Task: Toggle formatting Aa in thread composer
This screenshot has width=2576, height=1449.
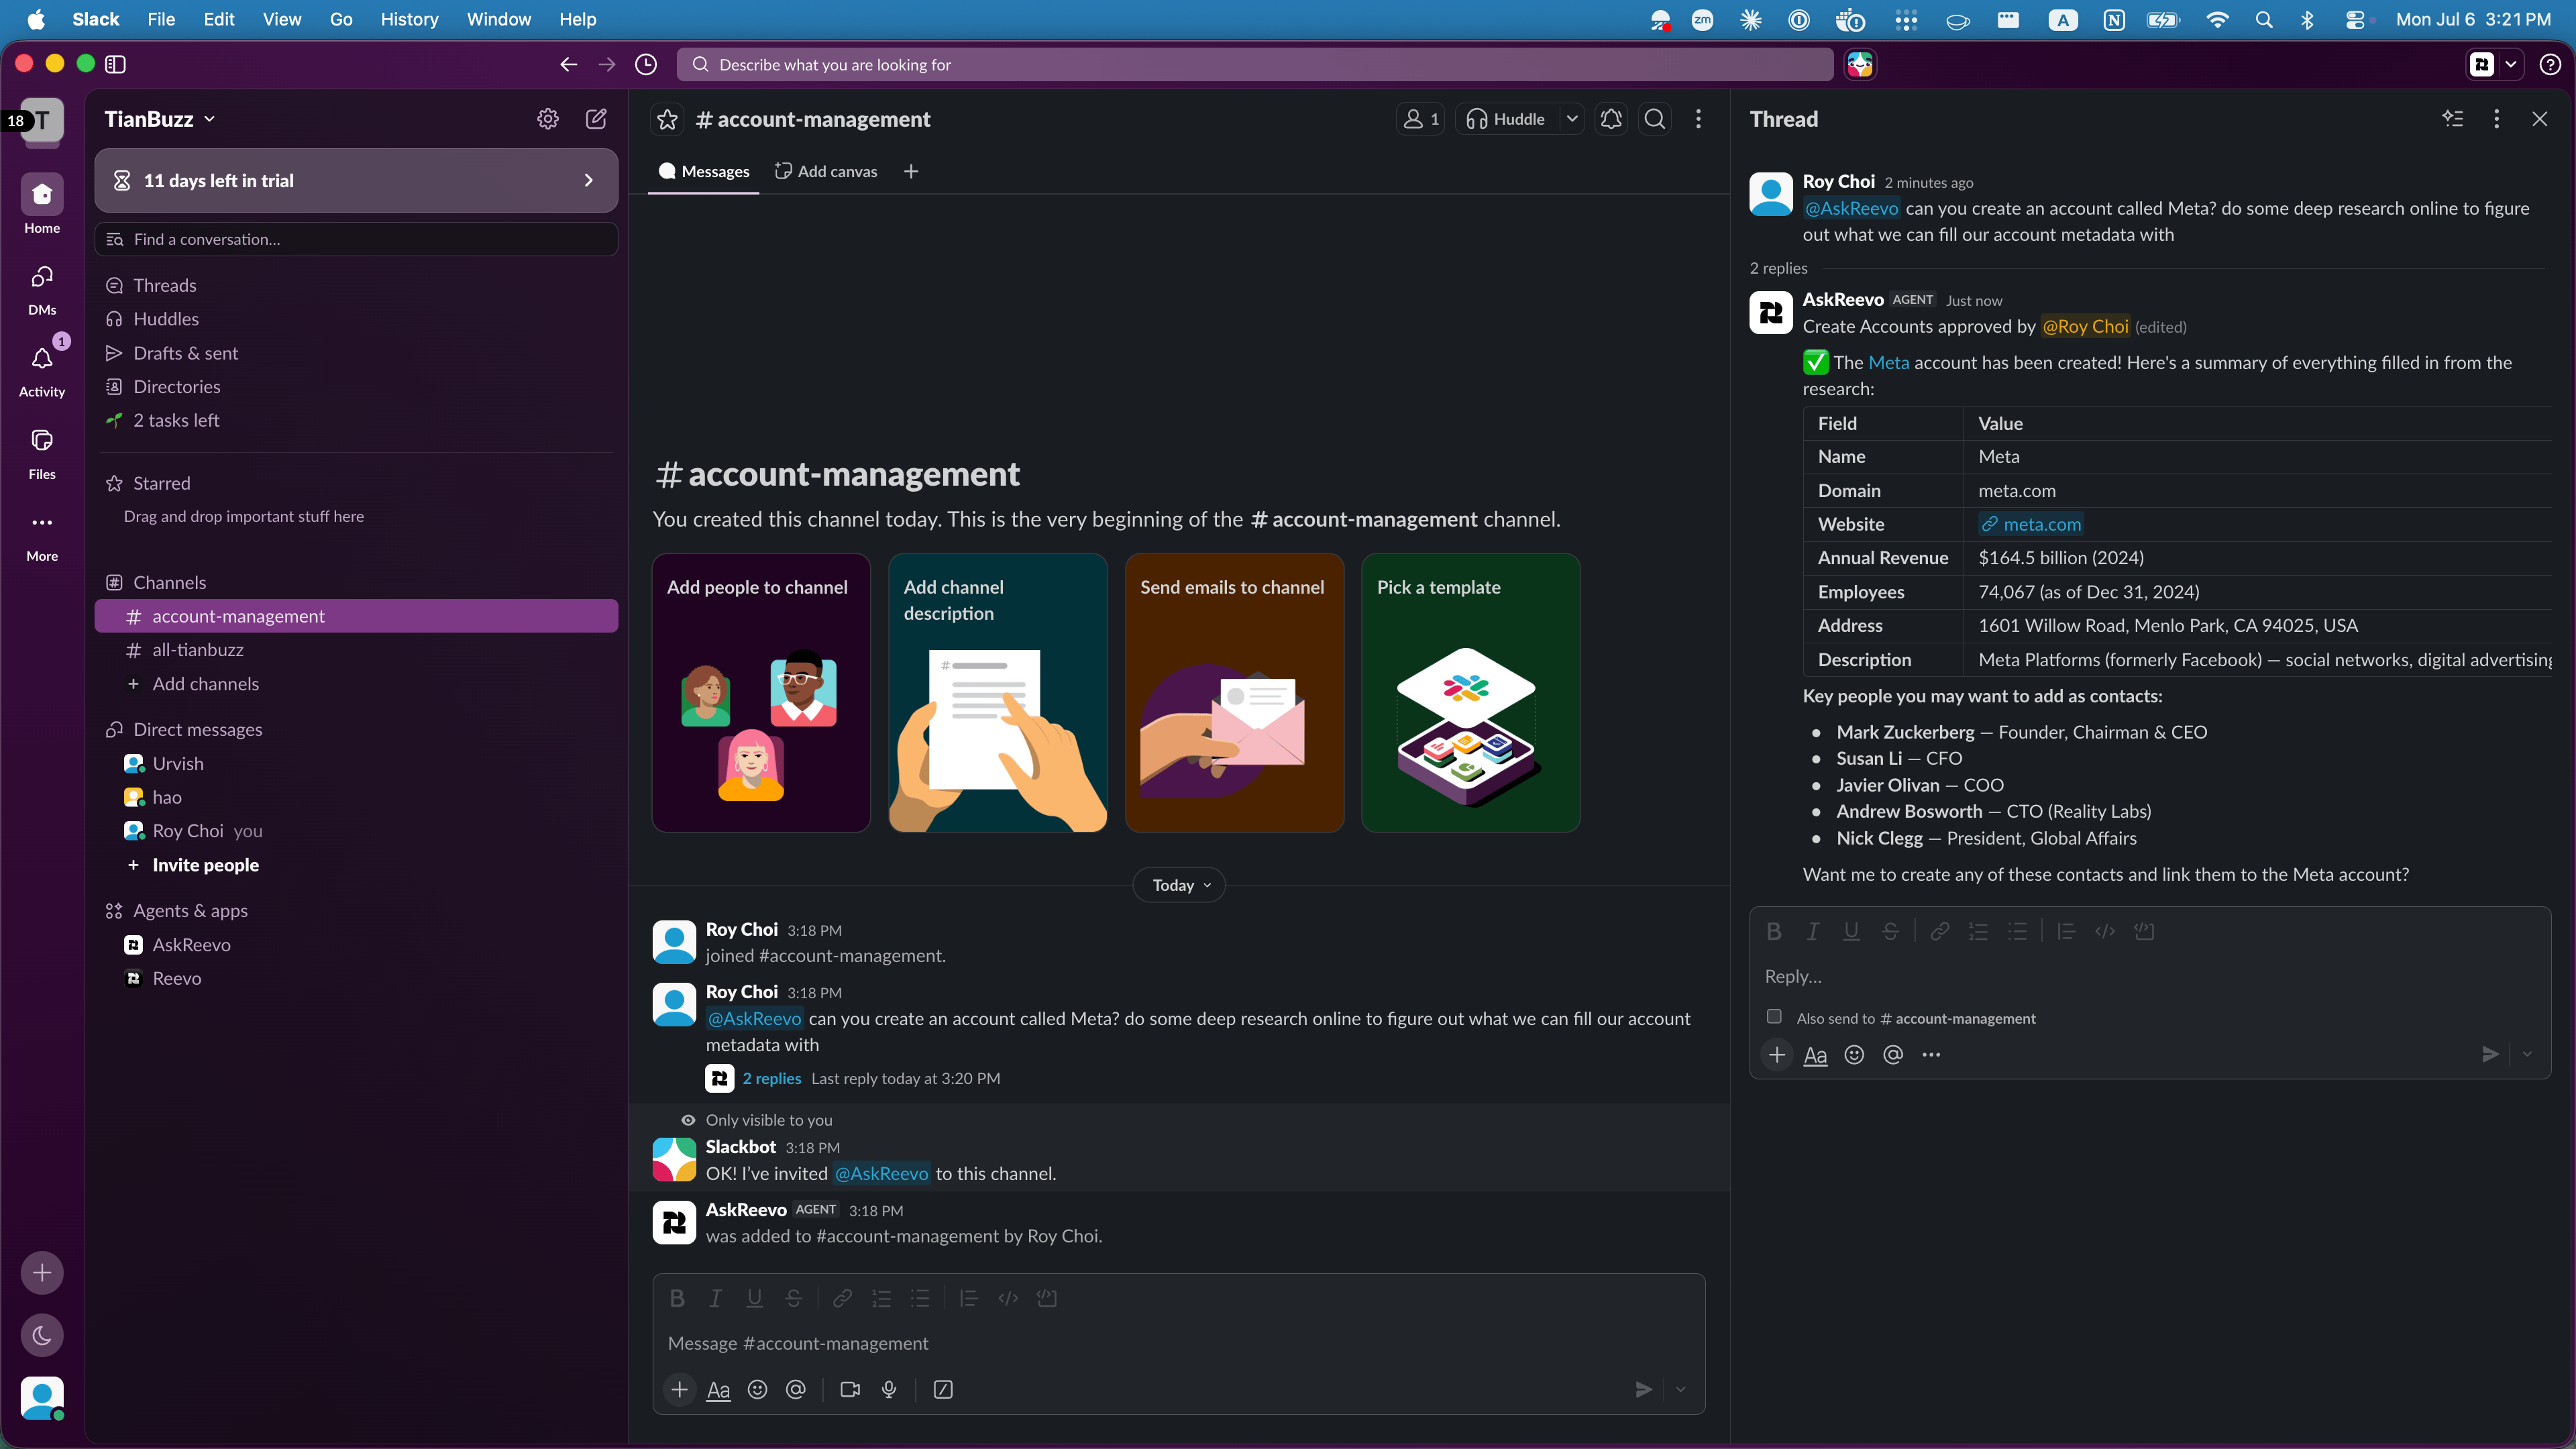Action: pos(1815,1054)
